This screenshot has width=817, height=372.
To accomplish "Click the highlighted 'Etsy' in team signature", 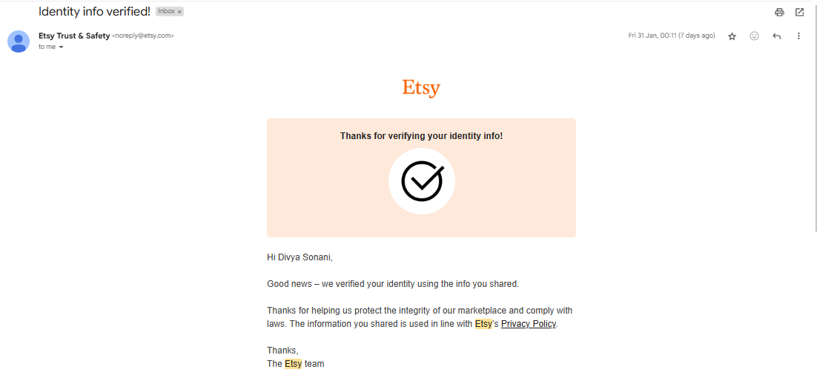I will (x=293, y=364).
